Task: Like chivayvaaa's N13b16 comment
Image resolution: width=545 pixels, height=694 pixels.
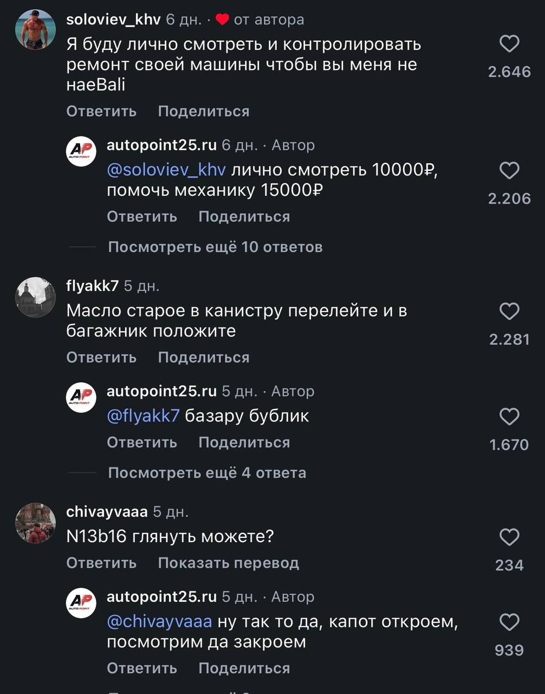Action: point(509,537)
